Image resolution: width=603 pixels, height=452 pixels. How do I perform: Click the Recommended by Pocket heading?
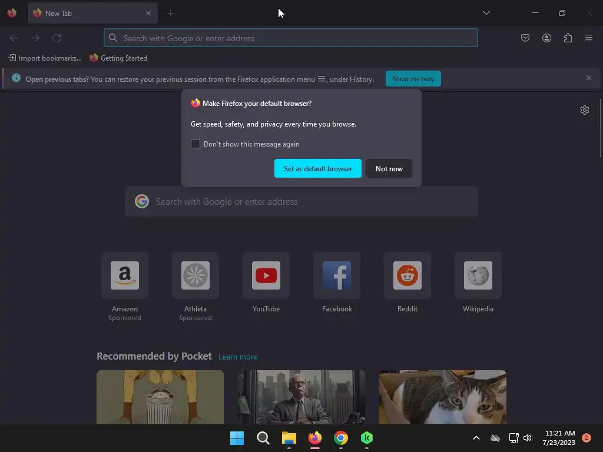pyautogui.click(x=154, y=356)
